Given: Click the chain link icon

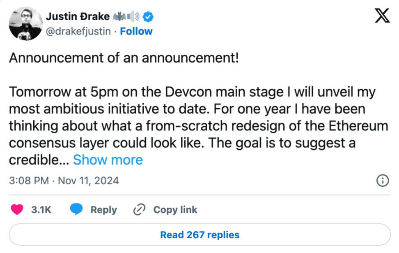Looking at the screenshot, I should coord(140,210).
